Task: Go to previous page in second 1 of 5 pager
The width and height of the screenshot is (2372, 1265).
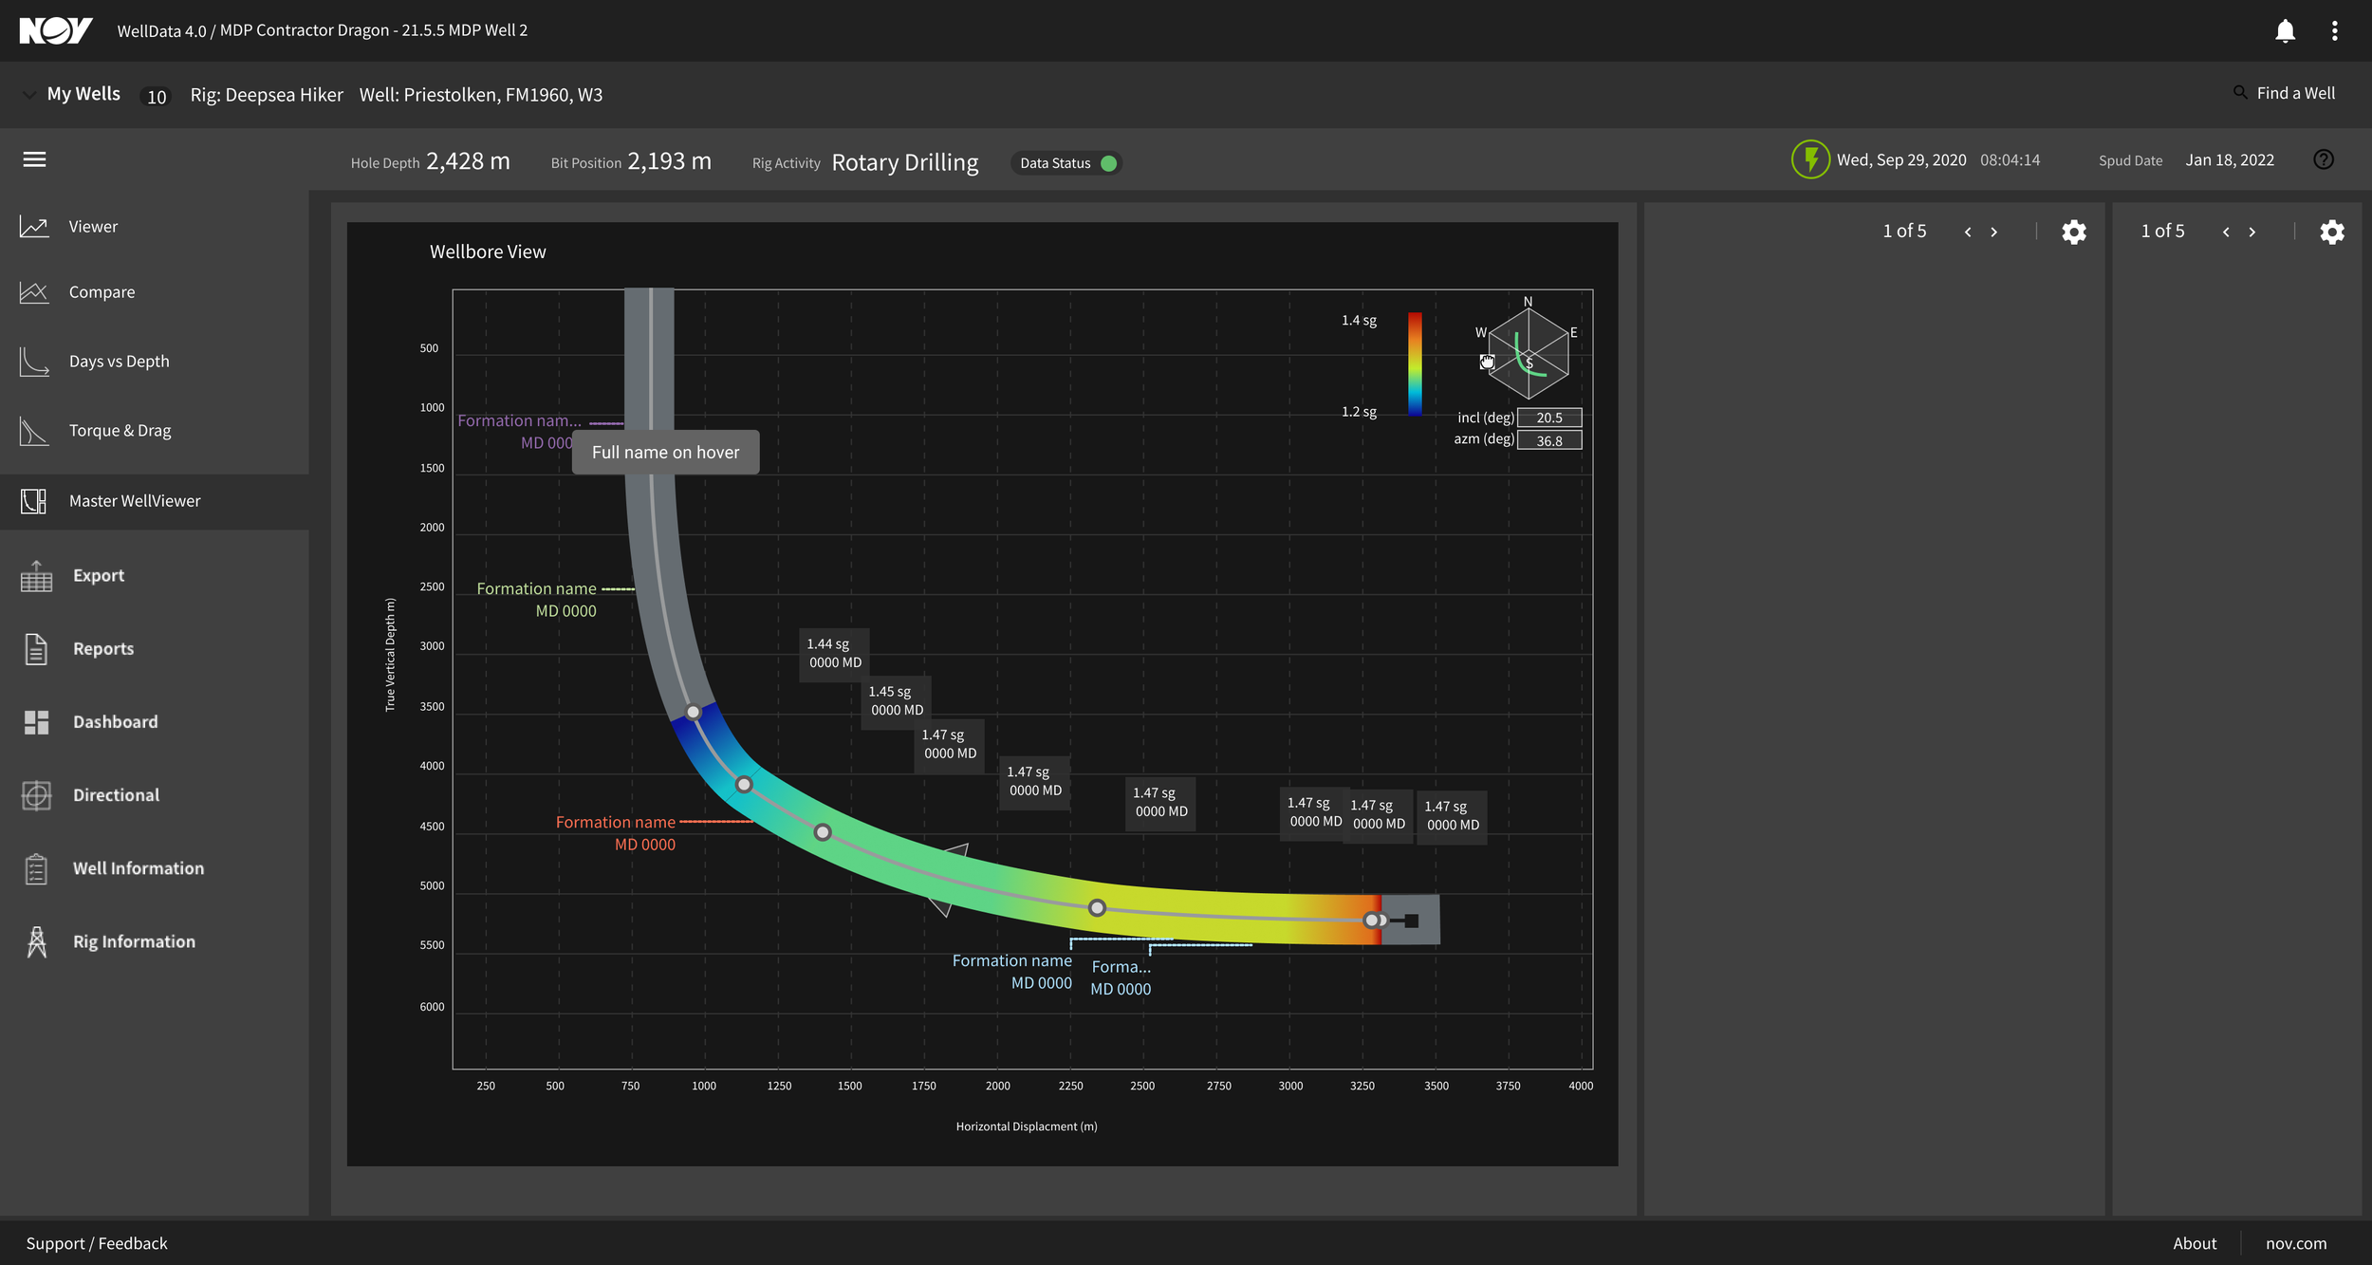Action: tap(2226, 232)
